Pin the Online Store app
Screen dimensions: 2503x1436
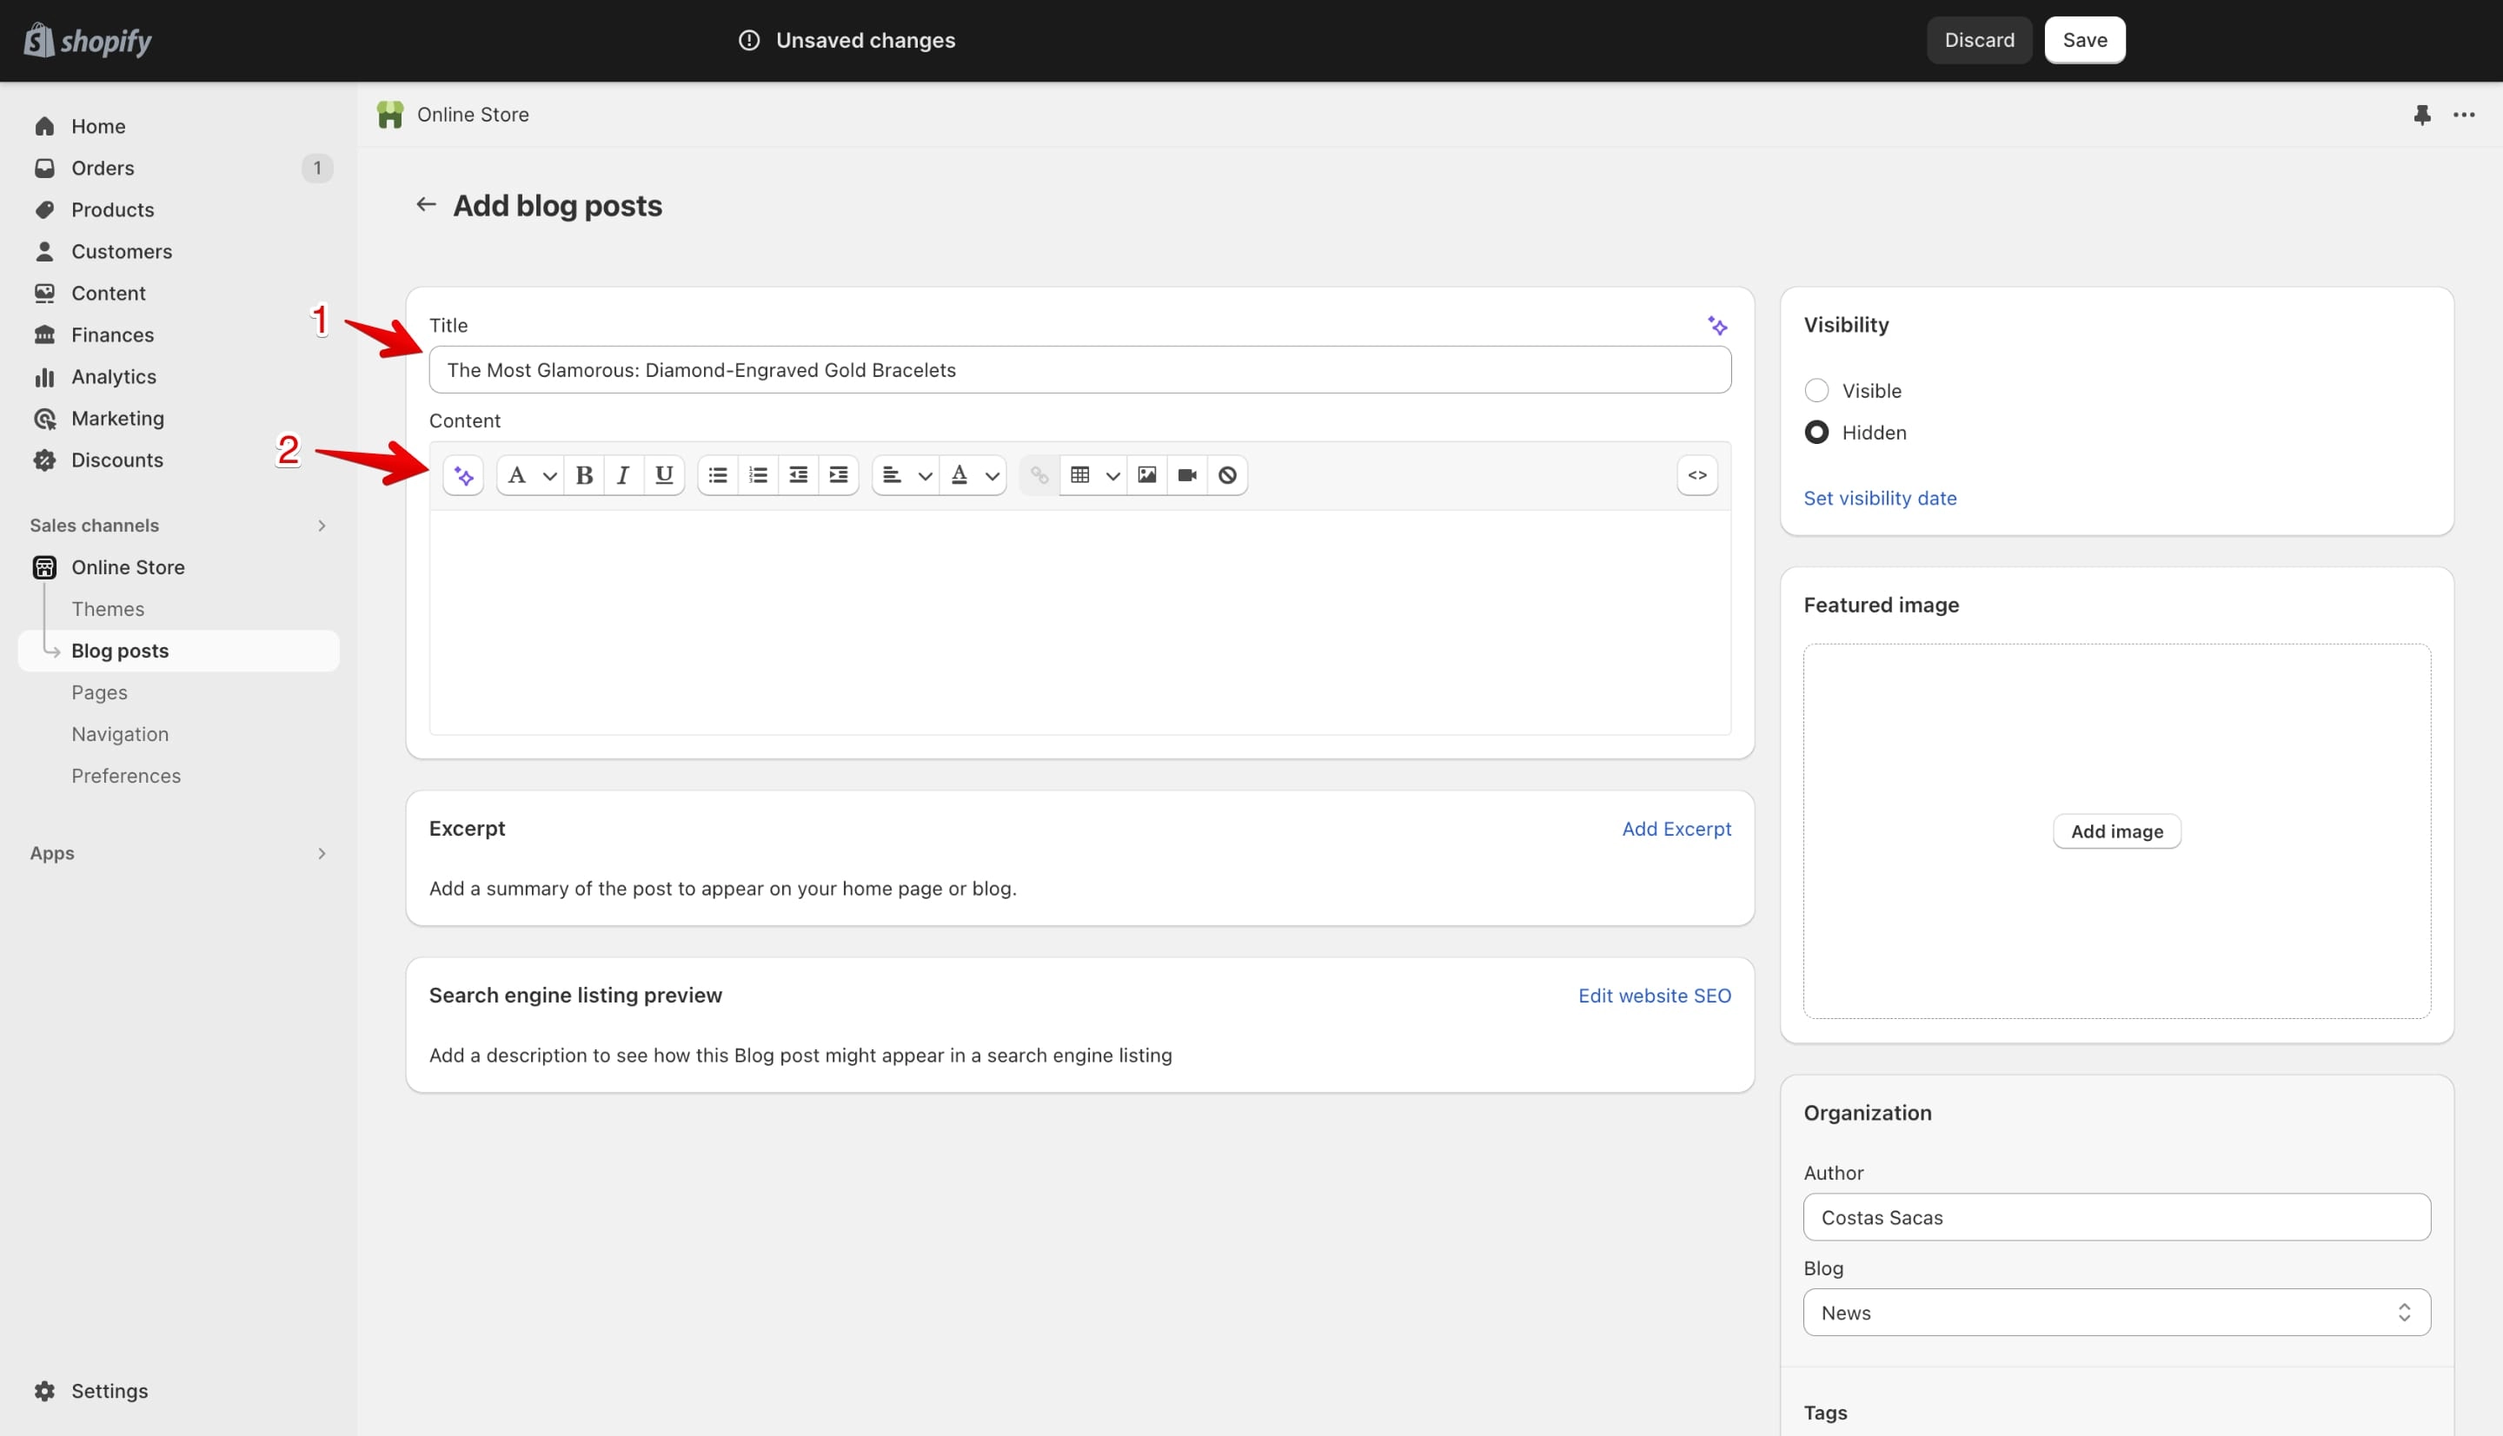[x=2422, y=115]
